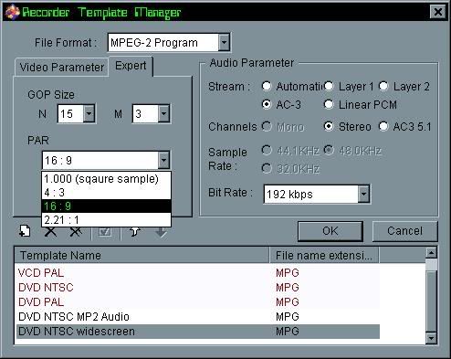Choose Mono channel option

(267, 126)
